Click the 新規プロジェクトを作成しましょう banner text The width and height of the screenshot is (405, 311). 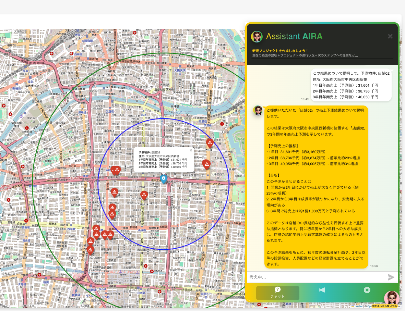tap(280, 51)
